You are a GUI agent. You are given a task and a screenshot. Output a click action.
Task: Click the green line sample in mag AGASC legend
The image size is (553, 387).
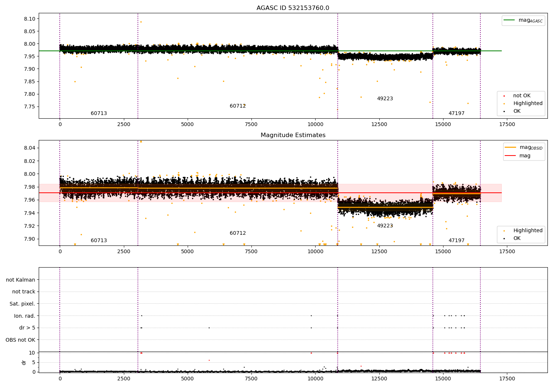(509, 20)
